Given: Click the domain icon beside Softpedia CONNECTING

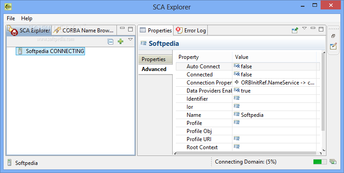Looking at the screenshot, I should [20, 51].
